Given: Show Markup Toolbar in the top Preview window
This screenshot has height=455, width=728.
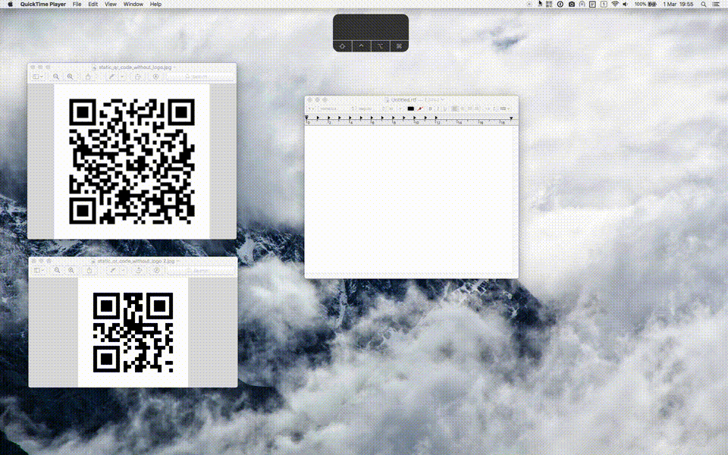Looking at the screenshot, I should 156,77.
